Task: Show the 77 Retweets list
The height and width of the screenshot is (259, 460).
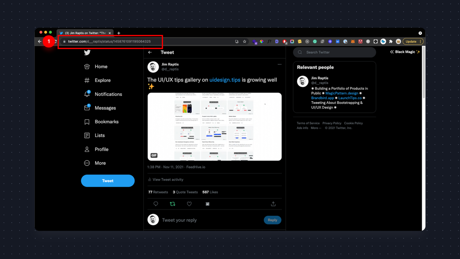Action: click(x=158, y=192)
